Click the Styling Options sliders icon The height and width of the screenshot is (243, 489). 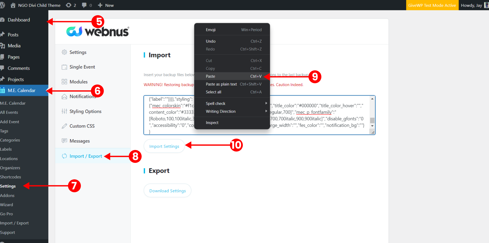[64, 111]
